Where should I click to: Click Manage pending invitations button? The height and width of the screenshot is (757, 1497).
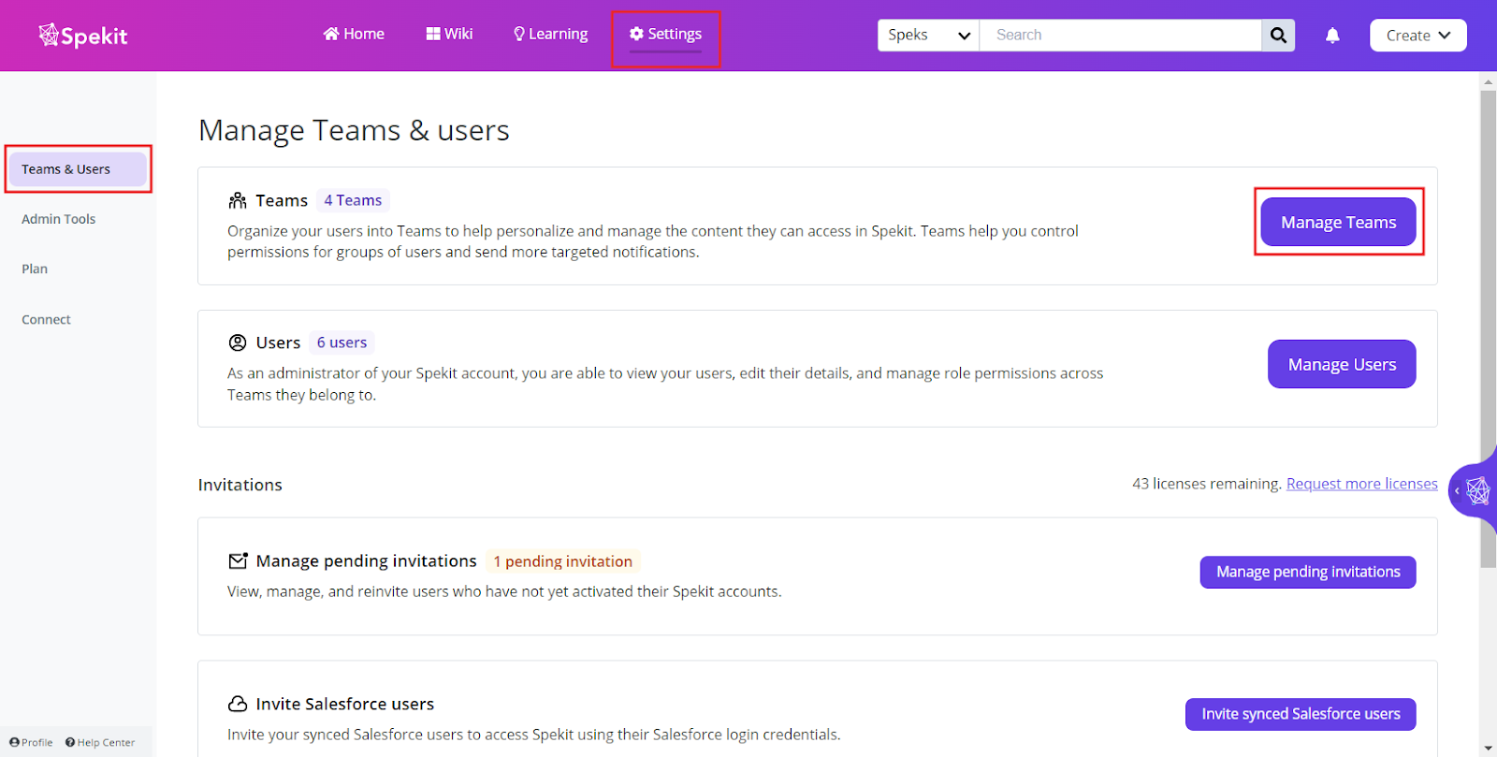[x=1308, y=572]
